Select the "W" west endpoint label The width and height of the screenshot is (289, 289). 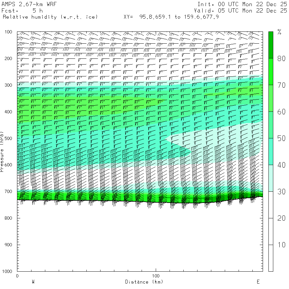tap(33, 282)
